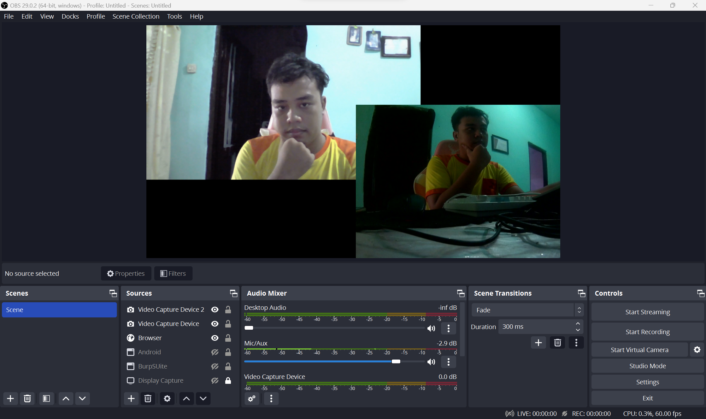Open the Profile menu

(x=96, y=16)
